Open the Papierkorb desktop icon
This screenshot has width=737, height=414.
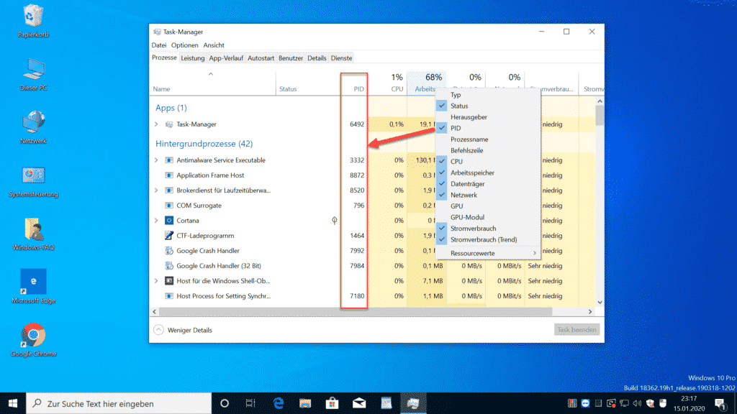coord(33,21)
